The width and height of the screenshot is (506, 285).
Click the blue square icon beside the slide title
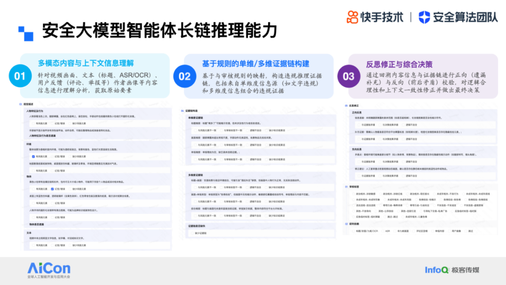tap(25, 33)
